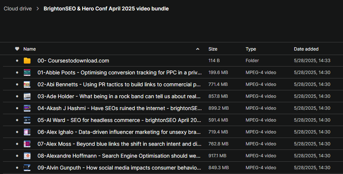343x174 pixels.
Task: Open 06-Alex Ighalo - Data-driven influencer marketing file
Action: pyautogui.click(x=119, y=132)
